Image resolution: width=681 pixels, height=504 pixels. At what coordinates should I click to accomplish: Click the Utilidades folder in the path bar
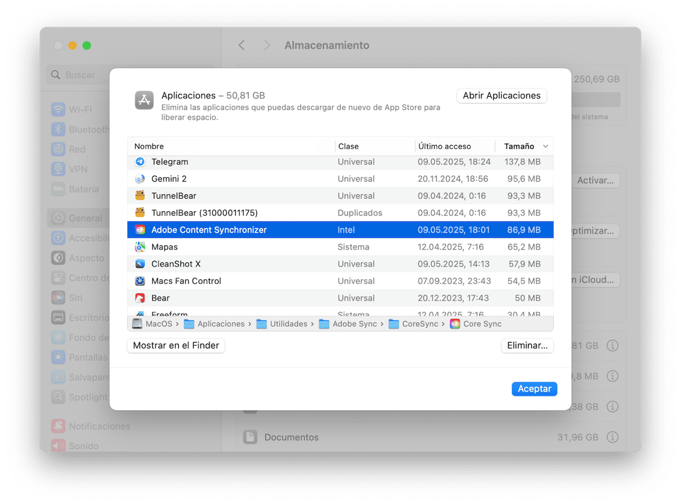tap(282, 324)
